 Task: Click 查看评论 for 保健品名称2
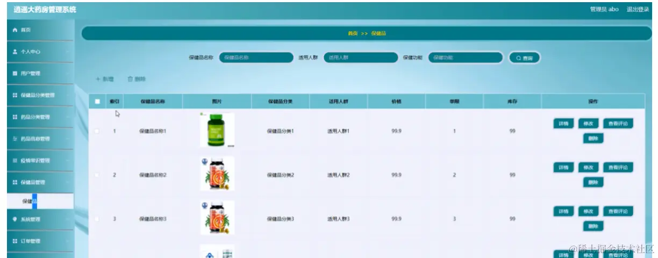point(618,168)
